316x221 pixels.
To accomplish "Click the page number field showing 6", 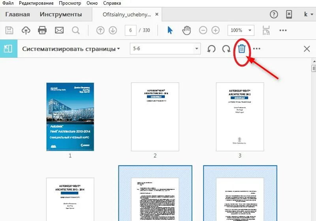I will pyautogui.click(x=131, y=30).
